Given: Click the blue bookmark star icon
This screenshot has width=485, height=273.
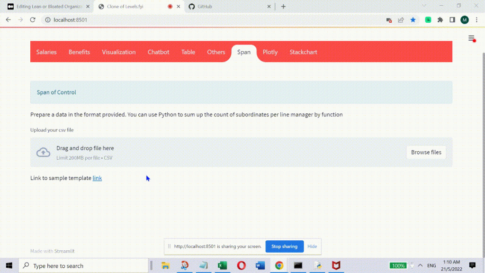Looking at the screenshot, I should click(413, 20).
